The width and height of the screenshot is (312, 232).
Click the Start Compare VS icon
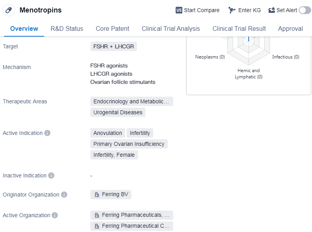(179, 10)
